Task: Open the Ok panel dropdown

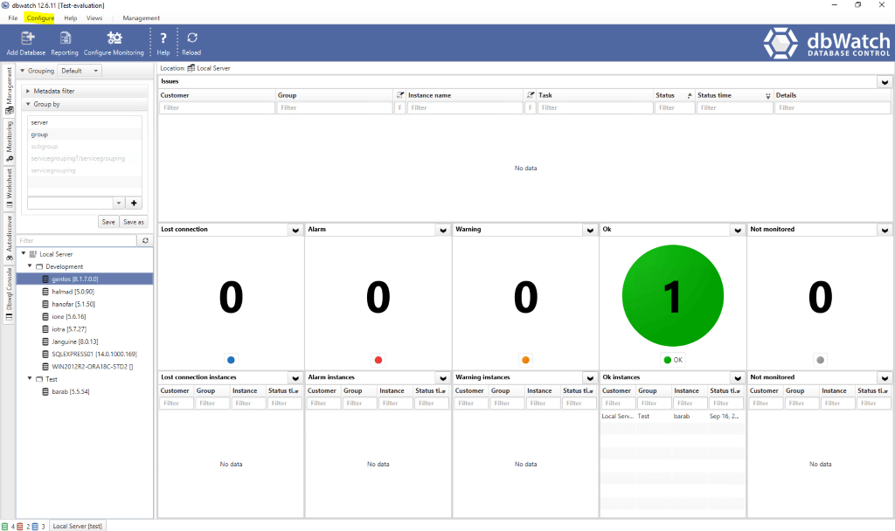Action: (x=738, y=230)
